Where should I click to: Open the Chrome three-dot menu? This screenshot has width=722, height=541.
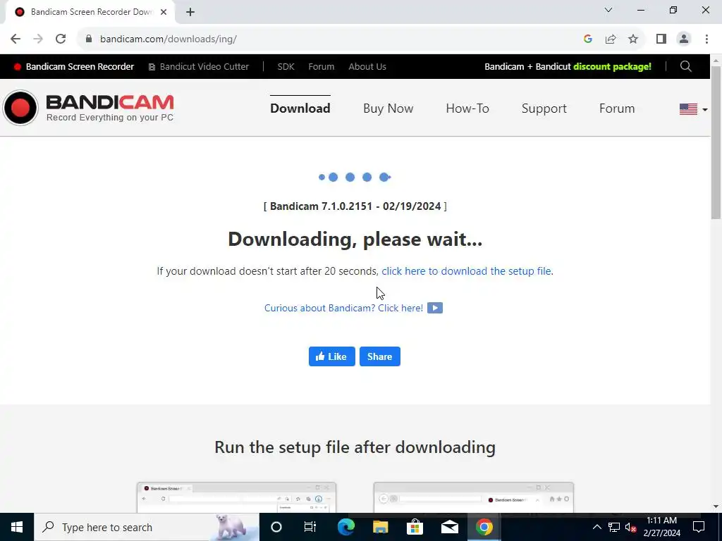click(x=706, y=39)
